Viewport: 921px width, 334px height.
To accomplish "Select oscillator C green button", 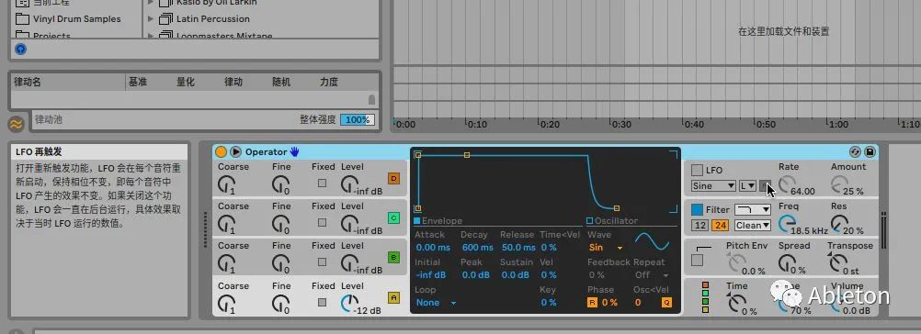I will (393, 218).
